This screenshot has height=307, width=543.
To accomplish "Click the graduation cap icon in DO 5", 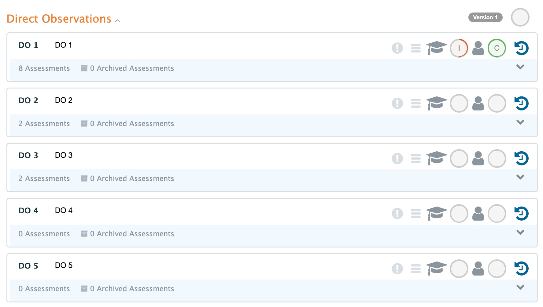I will [x=437, y=269].
